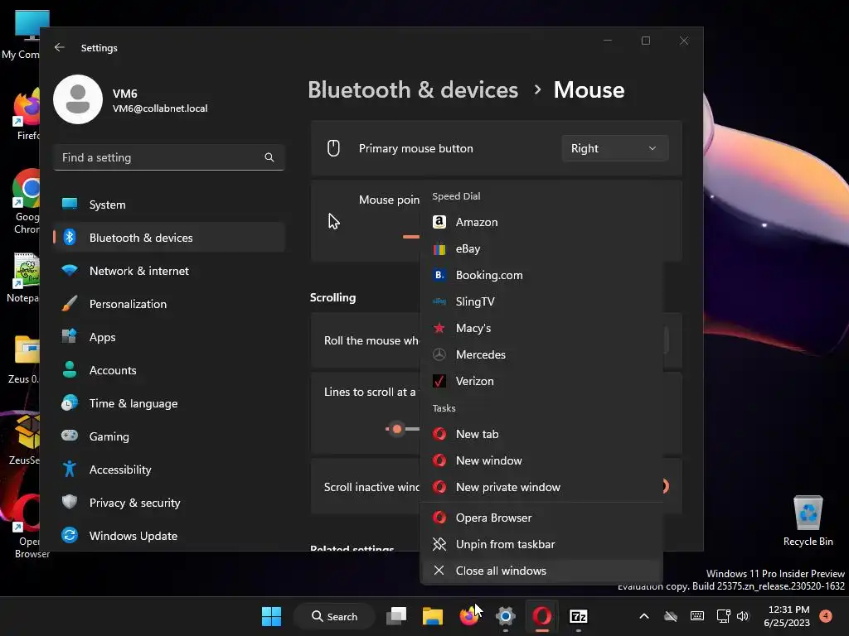Click the network display tray icon
This screenshot has height=636, width=849.
tap(723, 616)
